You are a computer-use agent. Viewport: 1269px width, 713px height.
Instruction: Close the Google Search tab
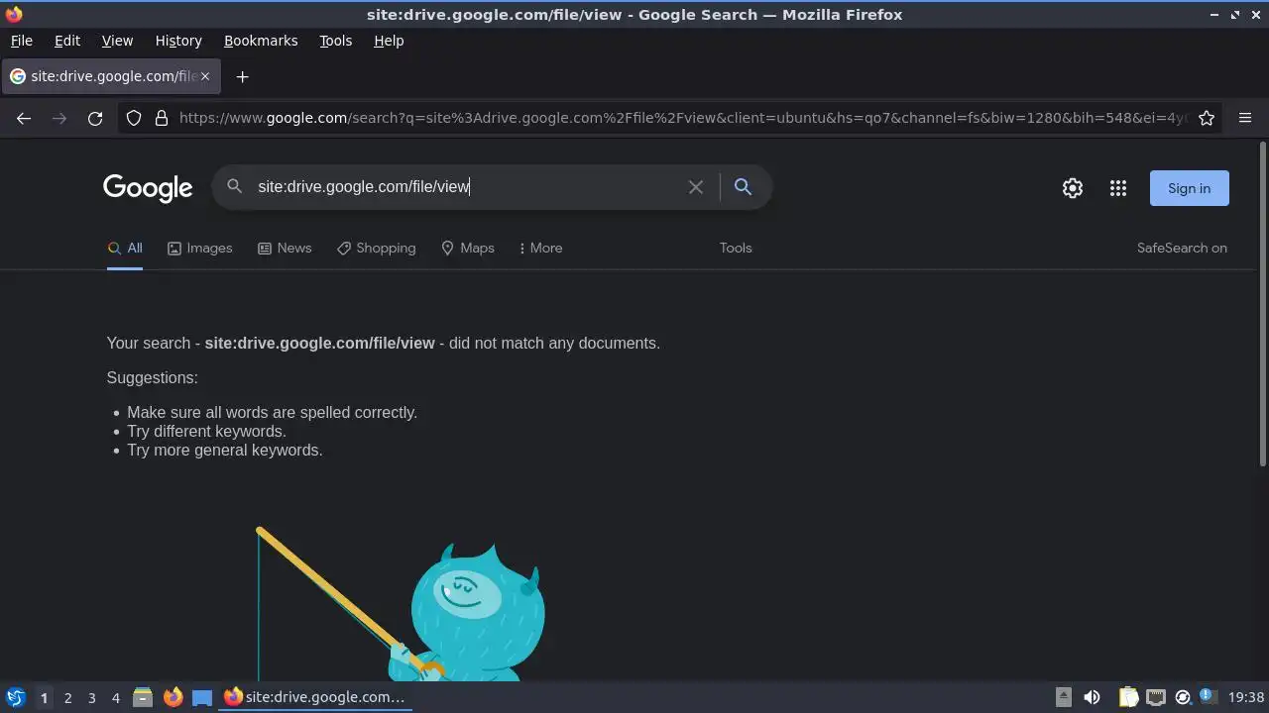(205, 76)
